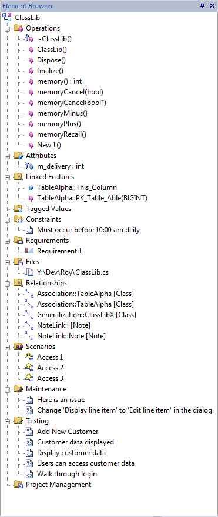The height and width of the screenshot is (517, 218).
Task: Click the operation icon of TableAlpha::PK_Table_Able(BIGINT)
Action: 31,198
